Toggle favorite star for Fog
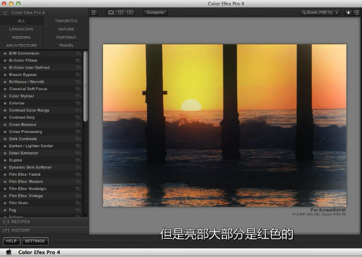The width and height of the screenshot is (362, 257). [x=5, y=210]
